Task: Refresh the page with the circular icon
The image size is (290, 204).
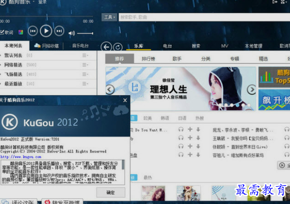Action: (118, 47)
